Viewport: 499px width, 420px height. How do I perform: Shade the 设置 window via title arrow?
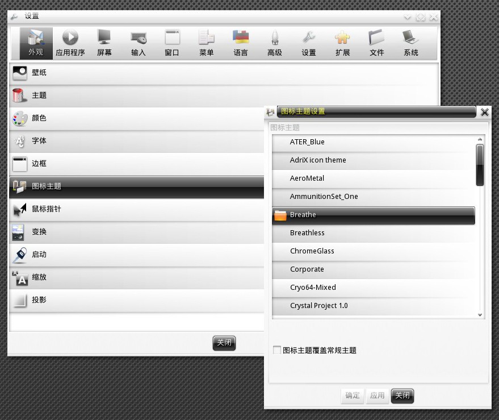click(408, 17)
